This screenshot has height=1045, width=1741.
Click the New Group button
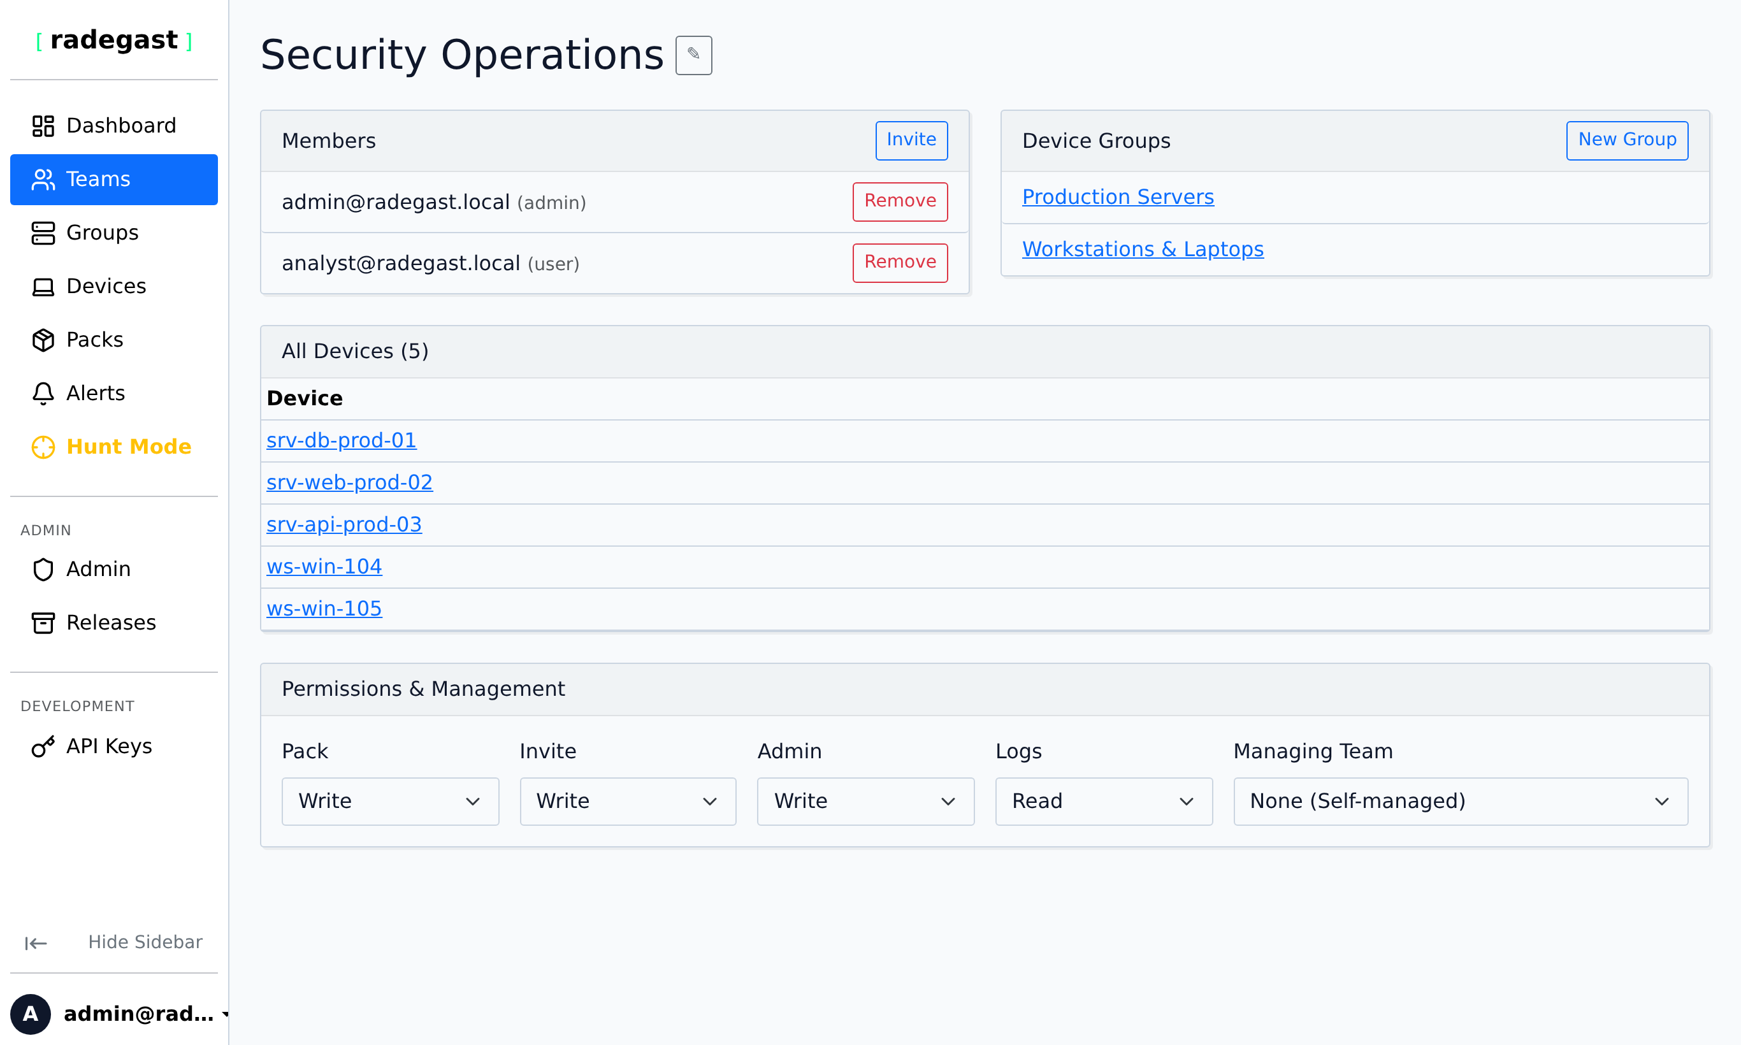1627,140
